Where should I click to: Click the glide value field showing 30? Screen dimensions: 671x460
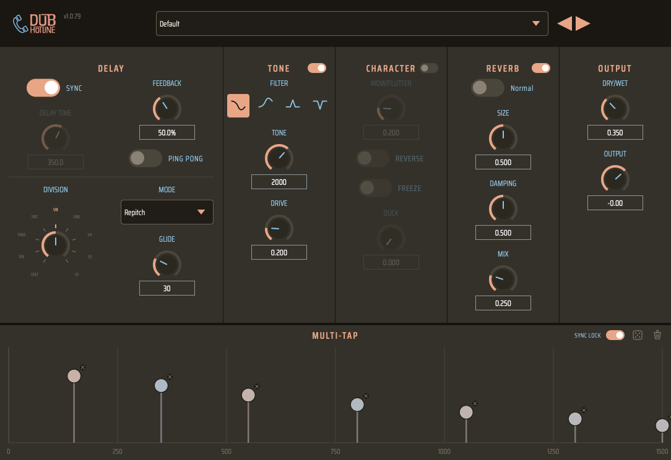(167, 288)
